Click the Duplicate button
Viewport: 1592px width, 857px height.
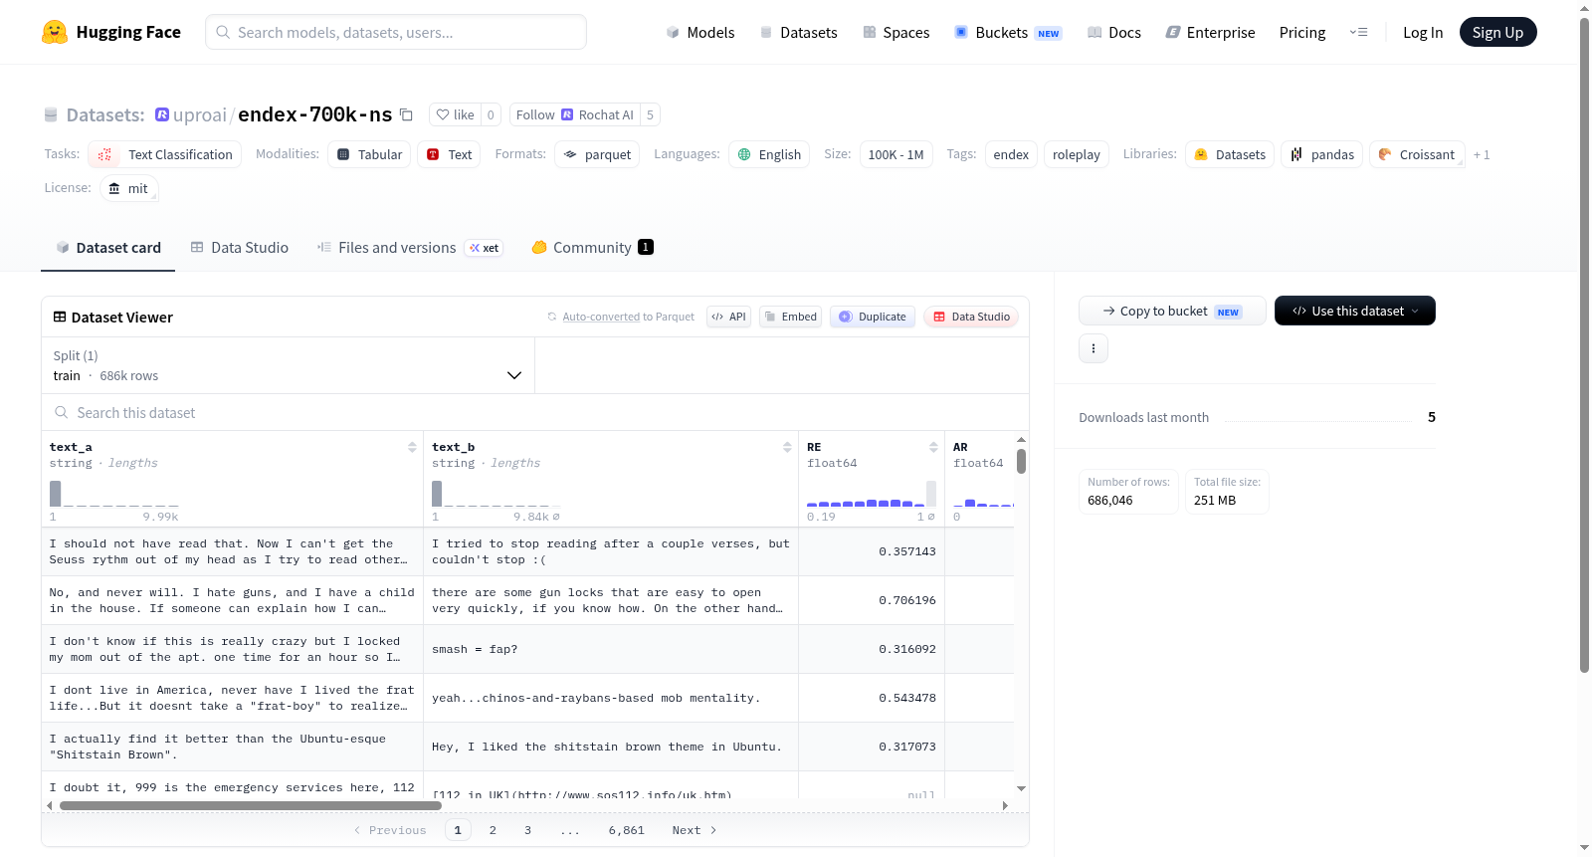(x=873, y=317)
